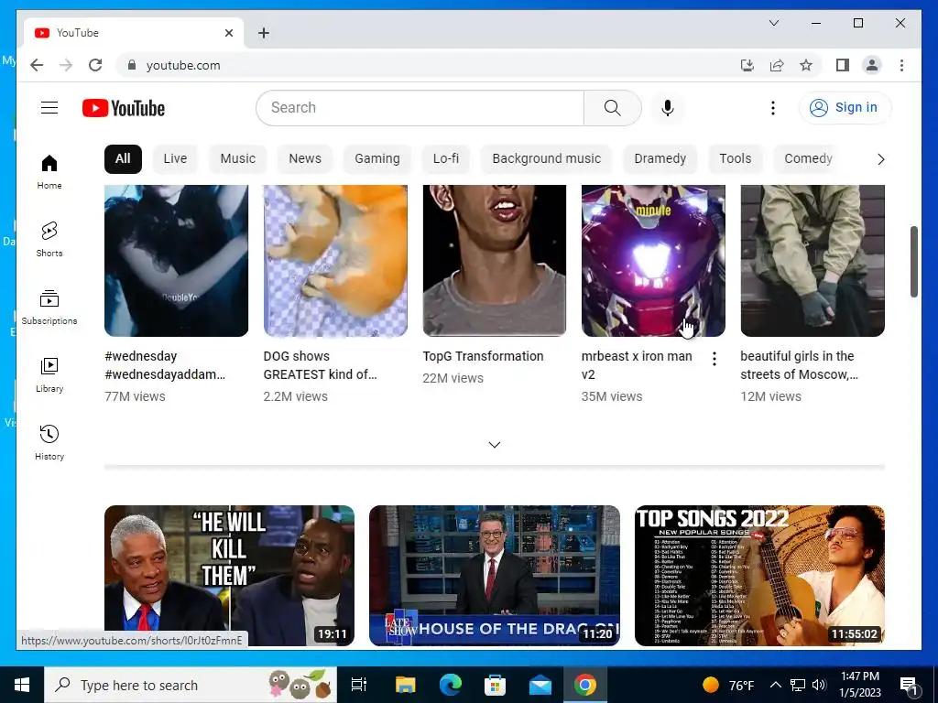
Task: Click the install app icon in address bar
Action: pyautogui.click(x=747, y=65)
